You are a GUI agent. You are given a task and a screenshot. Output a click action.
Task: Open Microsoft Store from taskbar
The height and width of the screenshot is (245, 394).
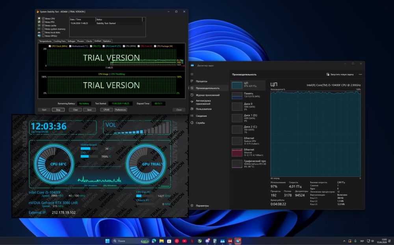[169, 241]
